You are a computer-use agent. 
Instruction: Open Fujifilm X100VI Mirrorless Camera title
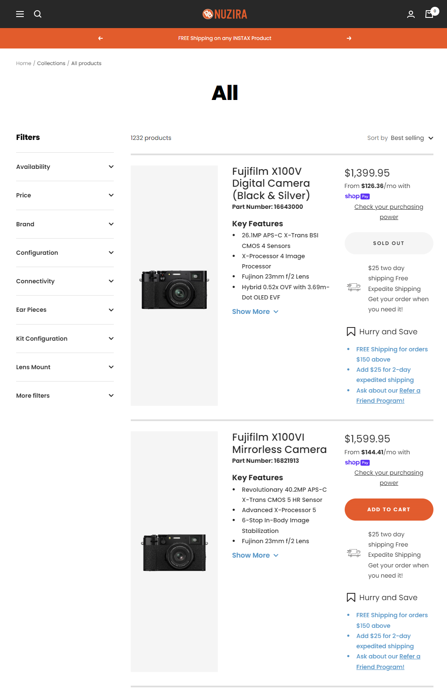pyautogui.click(x=279, y=443)
